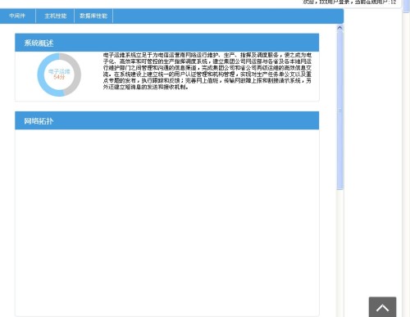Click the 系统概述 section header
Image resolution: width=410 pixels, height=317 pixels.
(x=167, y=43)
